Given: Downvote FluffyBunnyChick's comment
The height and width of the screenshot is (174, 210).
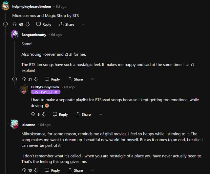Looking at the screenshot, I should point(44,114).
